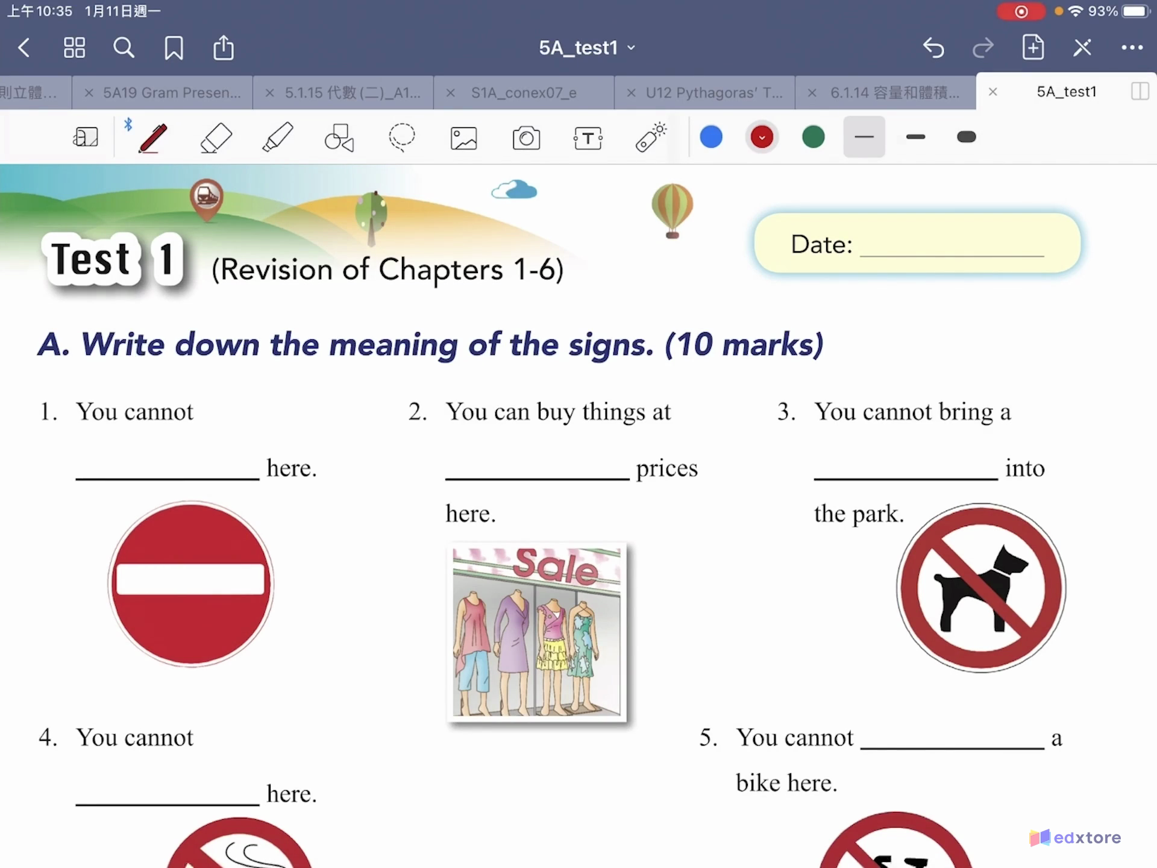The height and width of the screenshot is (868, 1157).
Task: Tap the Sale shop window picture
Action: tap(537, 632)
